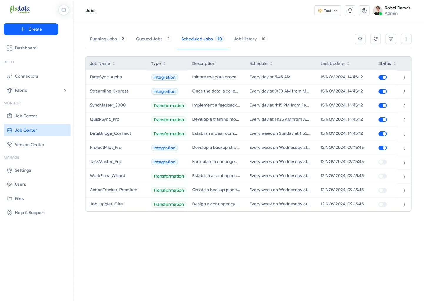
Task: Collapse the sidebar panel icon
Action: point(64,10)
